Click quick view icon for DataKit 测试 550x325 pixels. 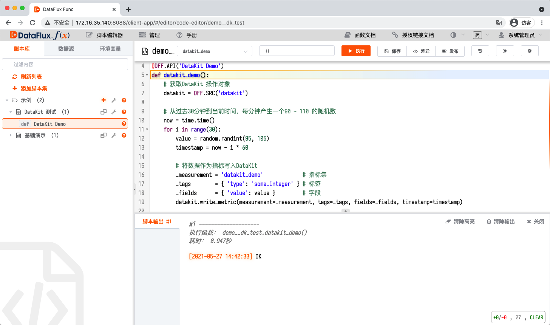click(104, 112)
